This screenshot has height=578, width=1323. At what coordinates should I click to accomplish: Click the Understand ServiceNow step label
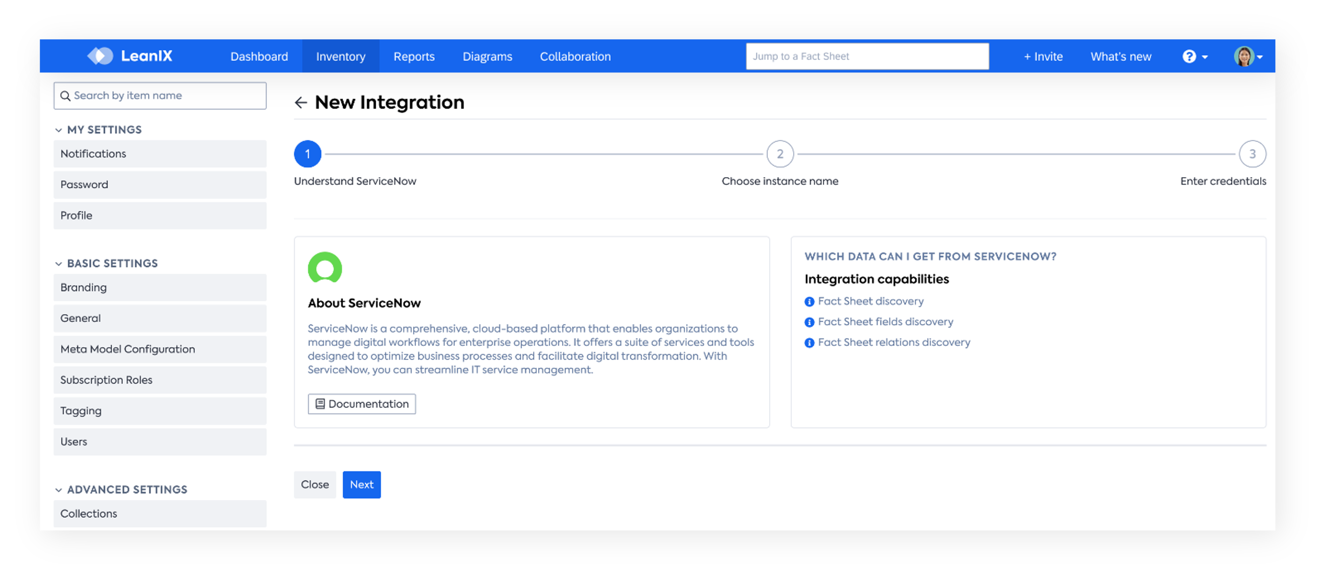355,181
